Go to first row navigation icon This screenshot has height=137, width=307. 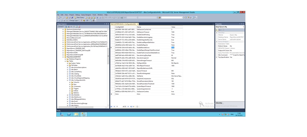tap(112, 107)
